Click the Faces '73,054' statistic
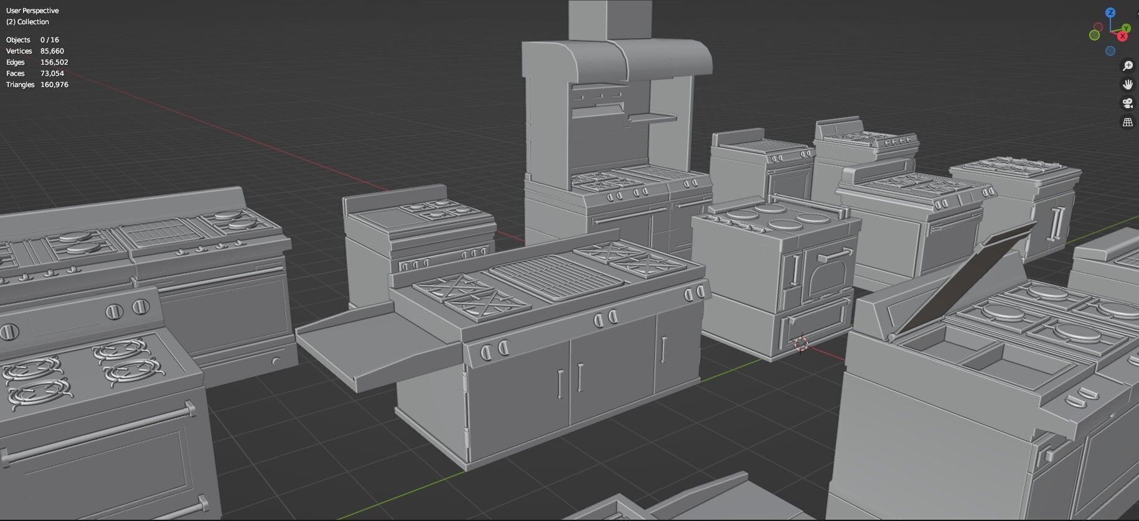Image resolution: width=1139 pixels, height=521 pixels. pyautogui.click(x=52, y=73)
